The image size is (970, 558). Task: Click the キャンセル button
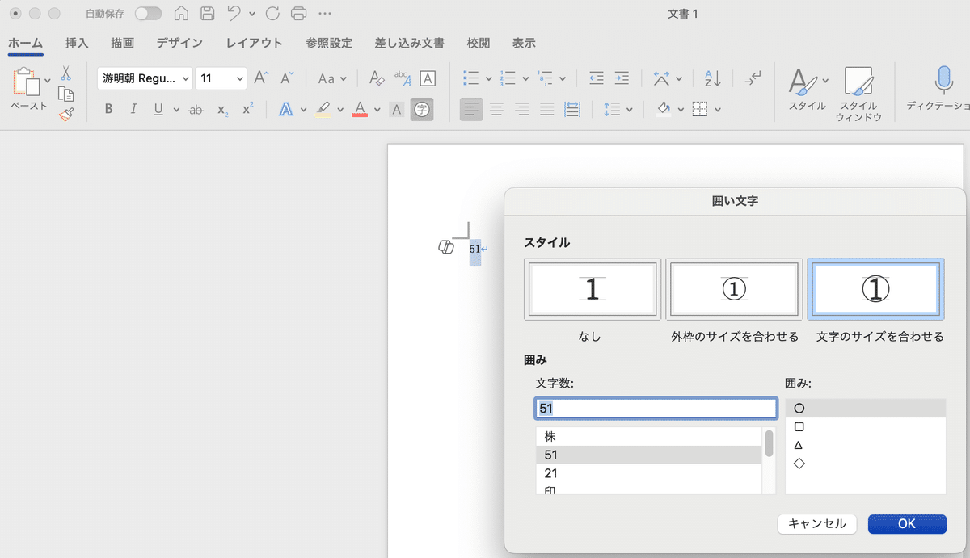pyautogui.click(x=817, y=523)
